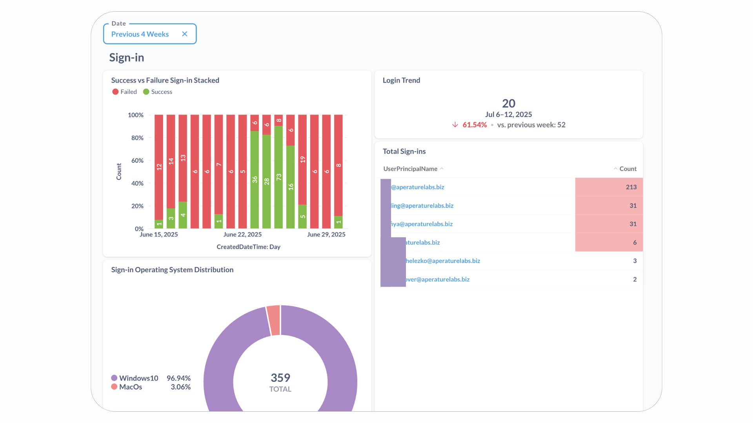Image resolution: width=753 pixels, height=423 pixels.
Task: Click the green bar segment labeled 16
Action: pos(291,187)
